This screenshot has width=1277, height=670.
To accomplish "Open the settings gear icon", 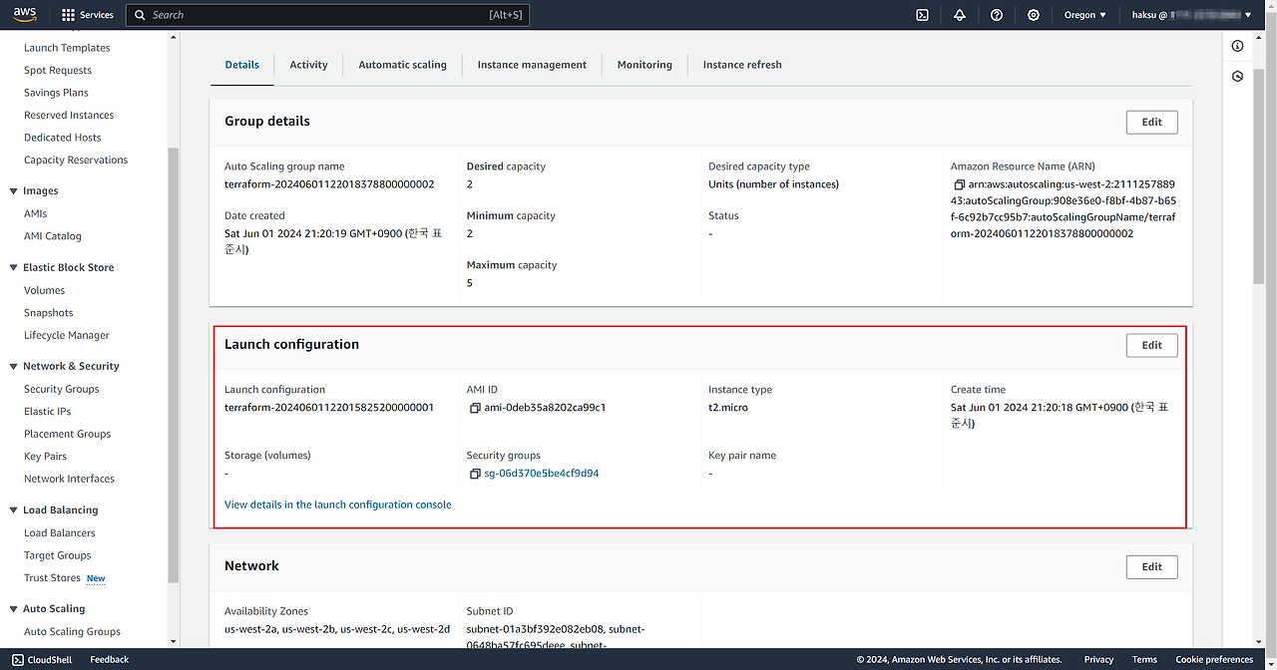I will (1034, 15).
